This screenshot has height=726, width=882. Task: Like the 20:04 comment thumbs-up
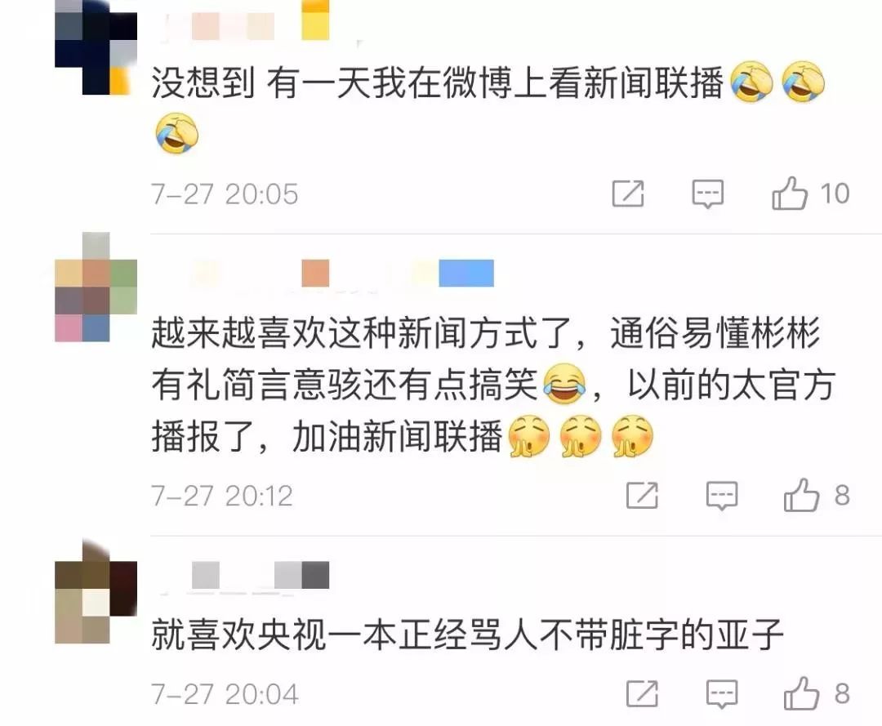tap(802, 693)
